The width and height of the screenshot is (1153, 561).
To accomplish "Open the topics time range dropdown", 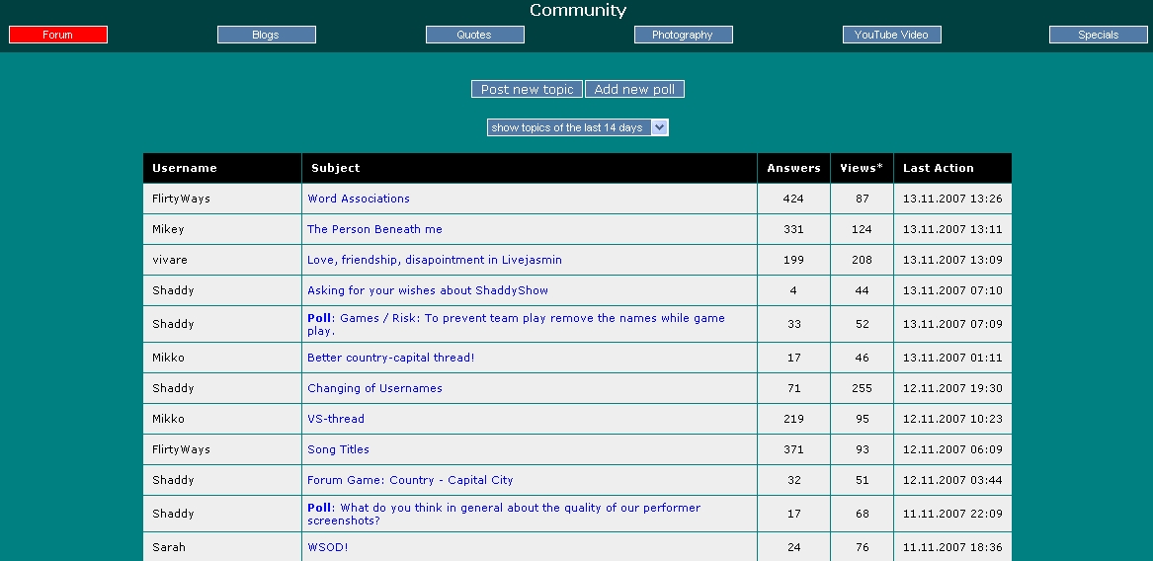I will 577,127.
